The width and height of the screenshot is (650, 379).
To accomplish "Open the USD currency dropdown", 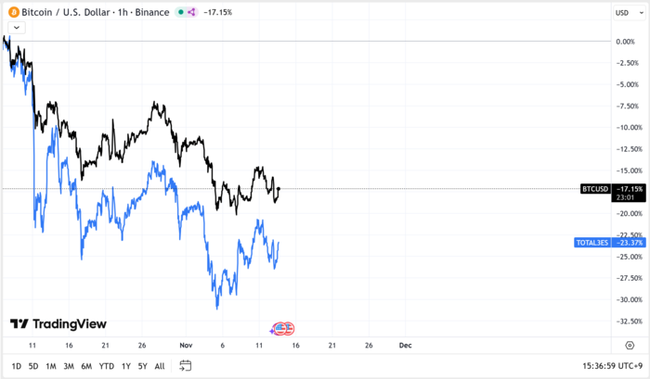I will click(x=622, y=12).
